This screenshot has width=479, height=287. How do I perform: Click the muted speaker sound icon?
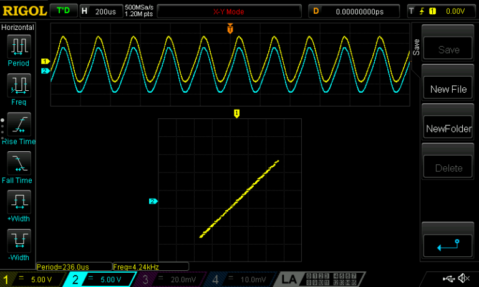pyautogui.click(x=464, y=278)
